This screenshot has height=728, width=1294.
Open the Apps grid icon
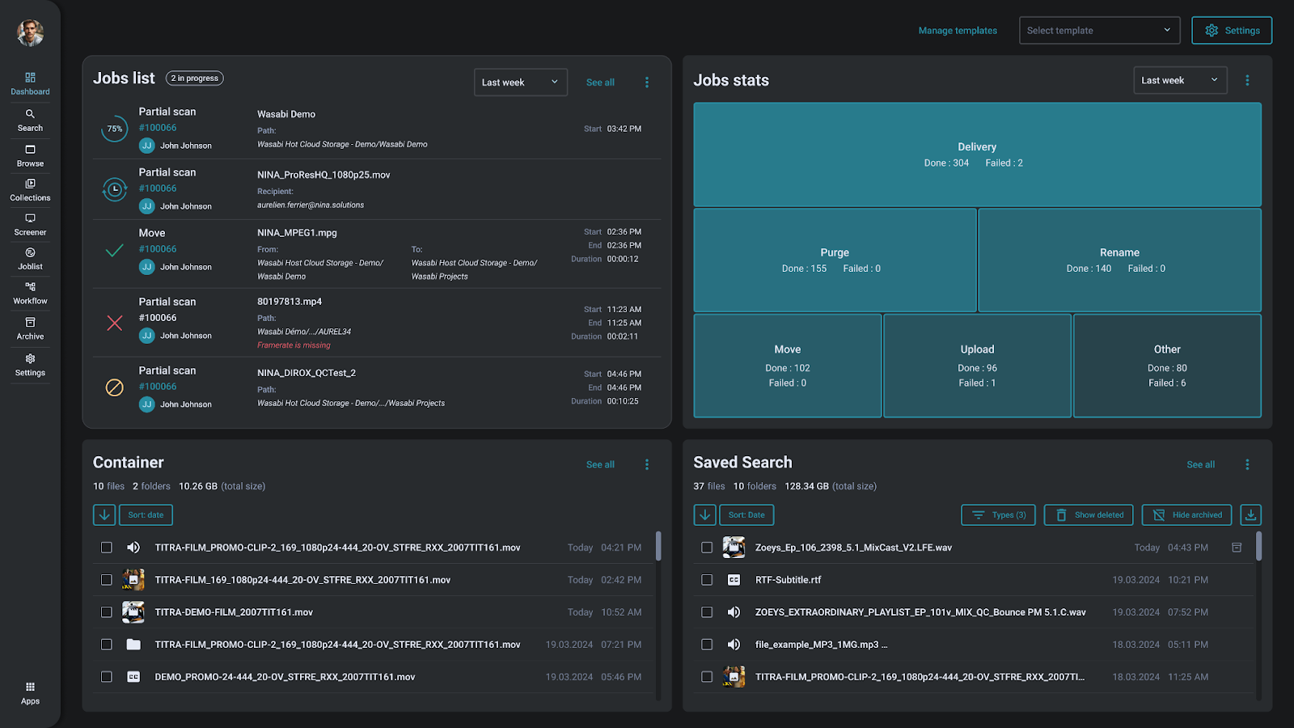point(30,688)
